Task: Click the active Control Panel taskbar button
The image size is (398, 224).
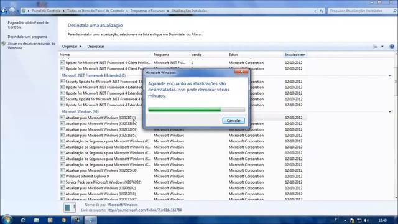Action: (x=90, y=220)
